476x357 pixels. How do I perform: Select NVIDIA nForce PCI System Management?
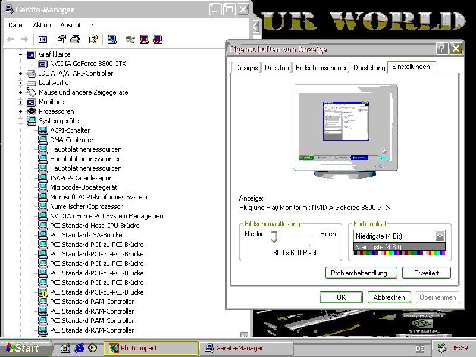[108, 216]
